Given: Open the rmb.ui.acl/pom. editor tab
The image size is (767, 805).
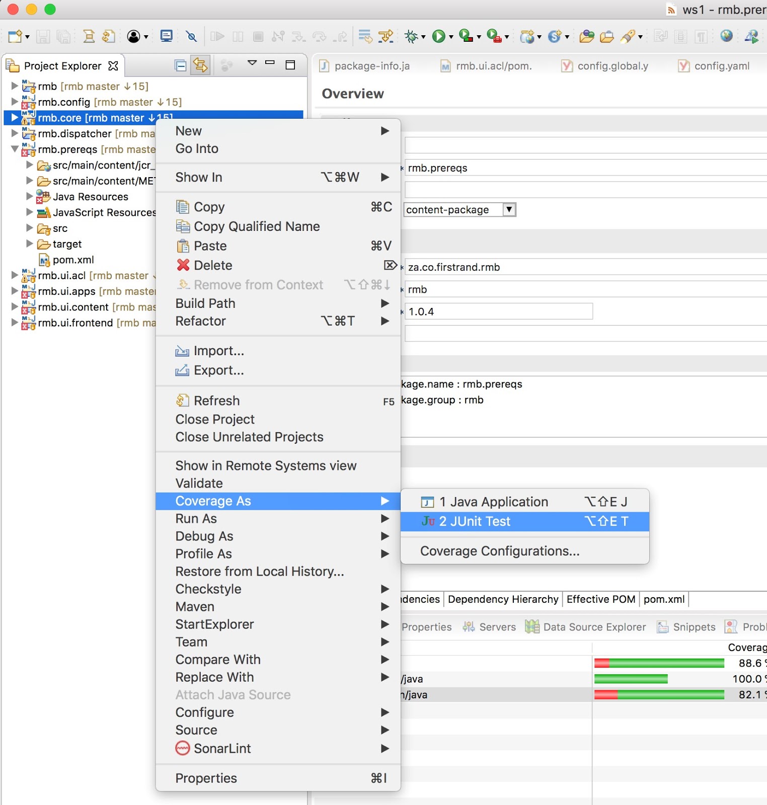Looking at the screenshot, I should point(487,66).
